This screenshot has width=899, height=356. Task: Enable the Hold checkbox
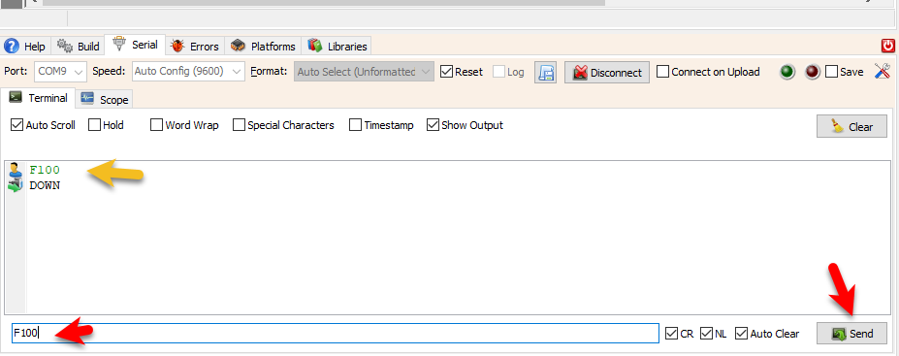95,125
